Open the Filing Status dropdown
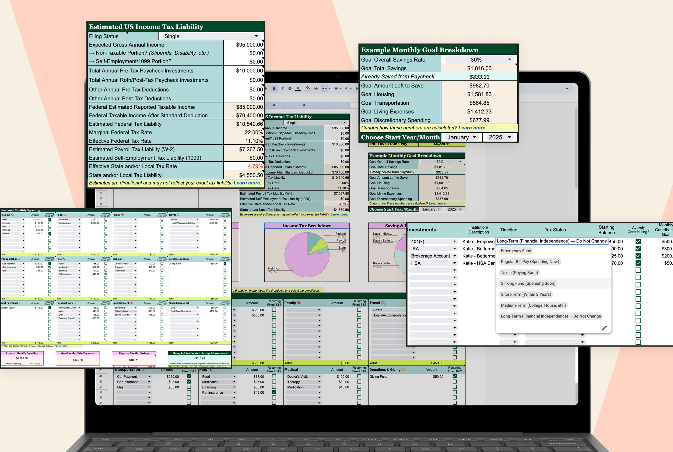The width and height of the screenshot is (673, 452). (x=256, y=36)
